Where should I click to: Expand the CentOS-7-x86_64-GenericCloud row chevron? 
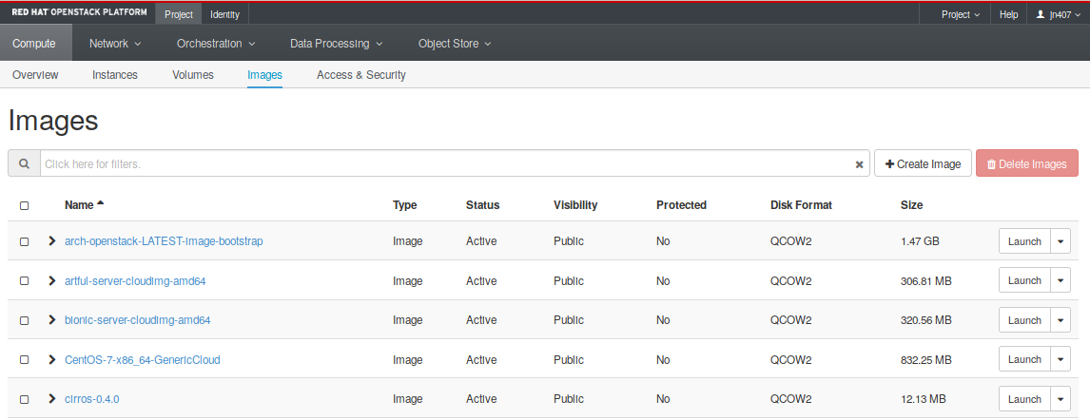point(52,360)
